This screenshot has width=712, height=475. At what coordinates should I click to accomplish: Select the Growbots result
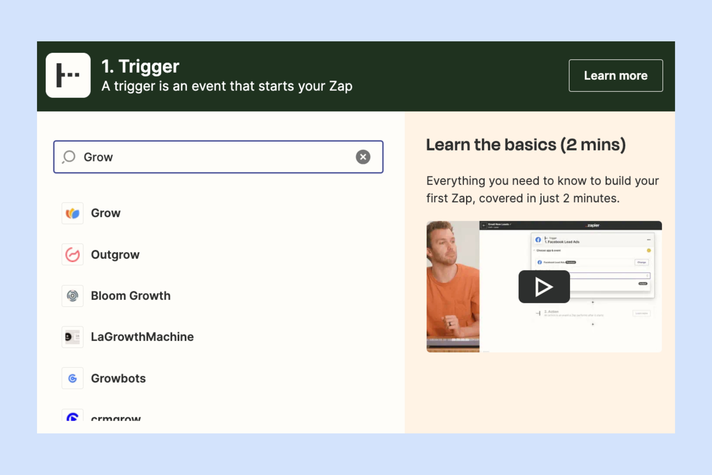[x=118, y=378]
